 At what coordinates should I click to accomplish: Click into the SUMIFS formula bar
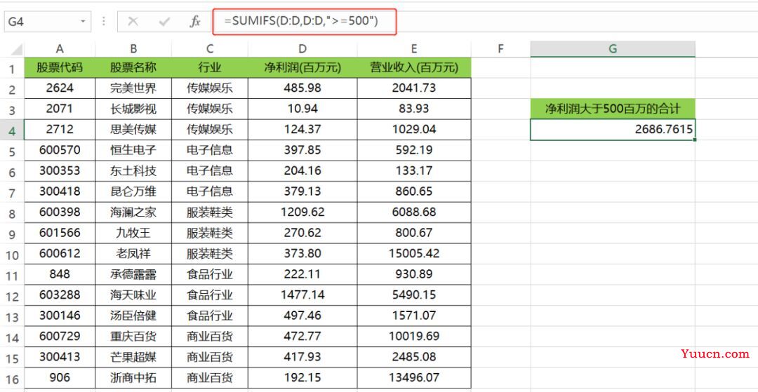click(x=305, y=22)
